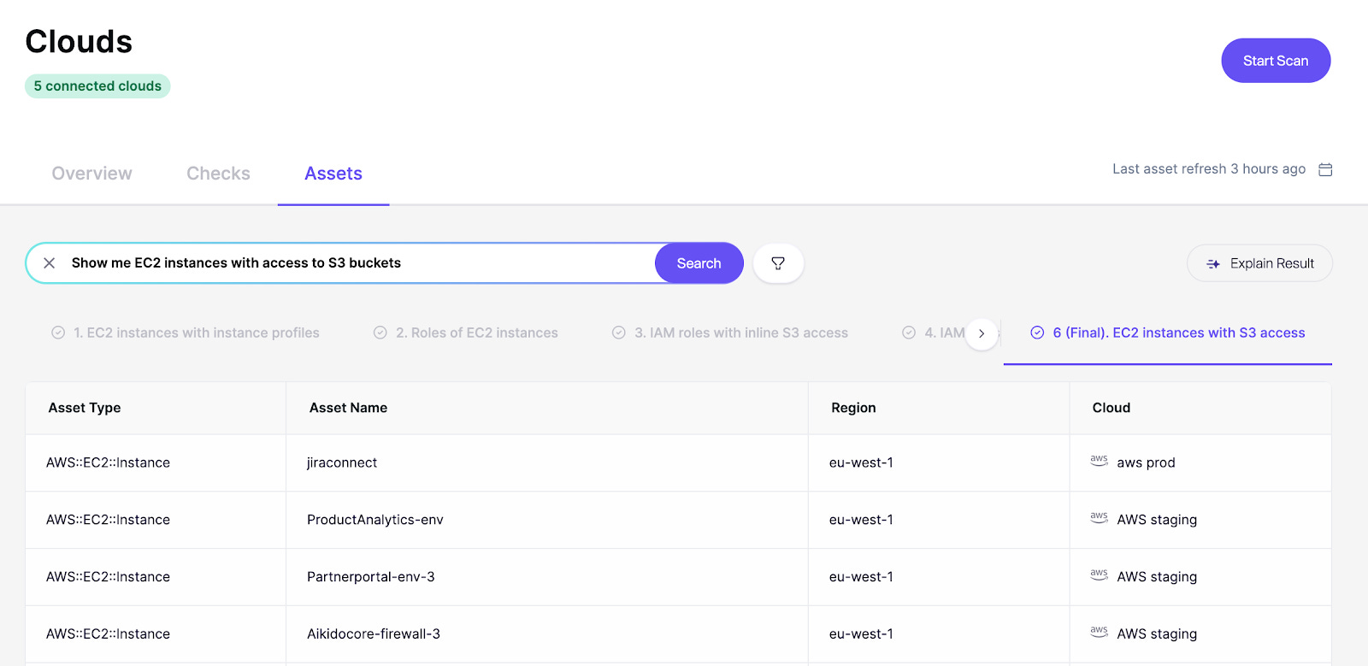
Task: Click the Explain Result button
Action: [1259, 263]
